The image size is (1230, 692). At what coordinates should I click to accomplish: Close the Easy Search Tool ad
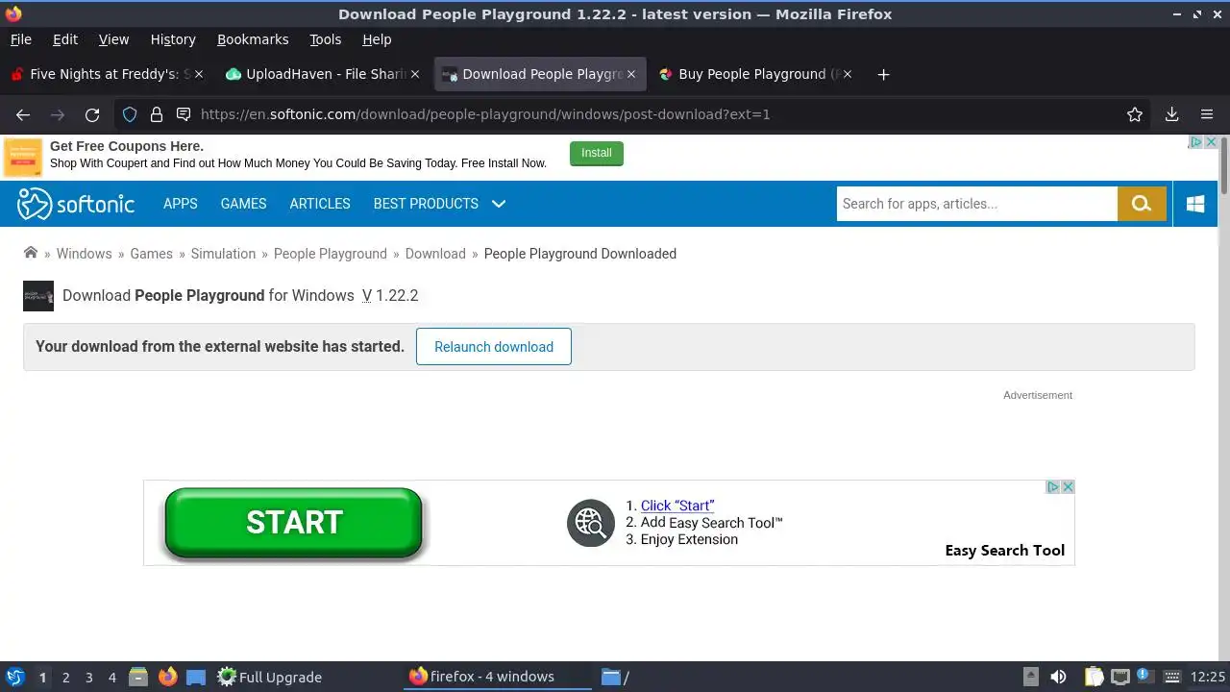click(x=1068, y=487)
